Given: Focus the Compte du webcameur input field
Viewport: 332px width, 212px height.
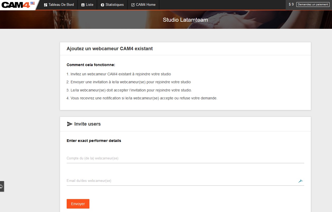Looking at the screenshot, I should 185,158.
